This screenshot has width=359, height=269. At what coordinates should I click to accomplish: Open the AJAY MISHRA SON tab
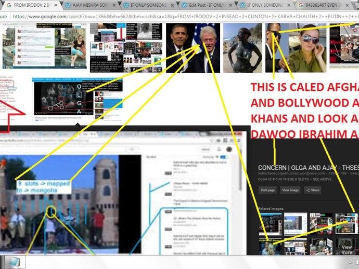click(91, 5)
